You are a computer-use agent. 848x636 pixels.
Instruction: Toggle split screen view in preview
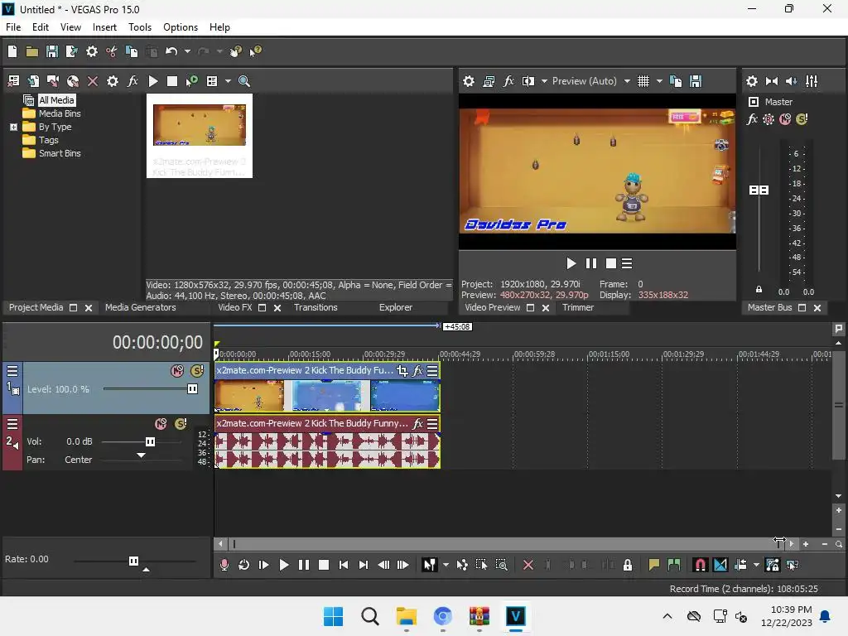click(528, 81)
